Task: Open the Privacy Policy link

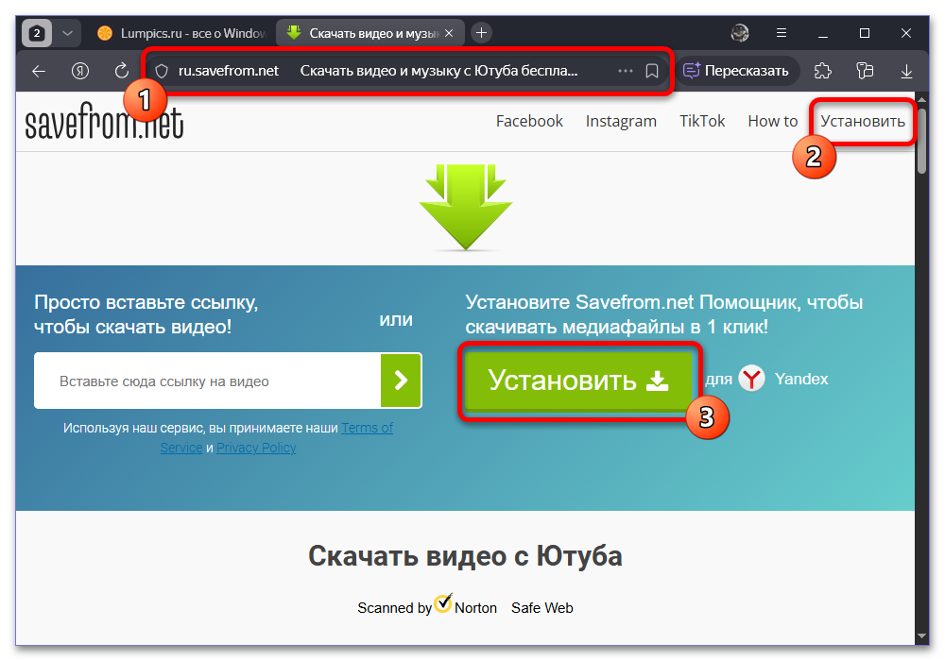Action: pyautogui.click(x=256, y=448)
